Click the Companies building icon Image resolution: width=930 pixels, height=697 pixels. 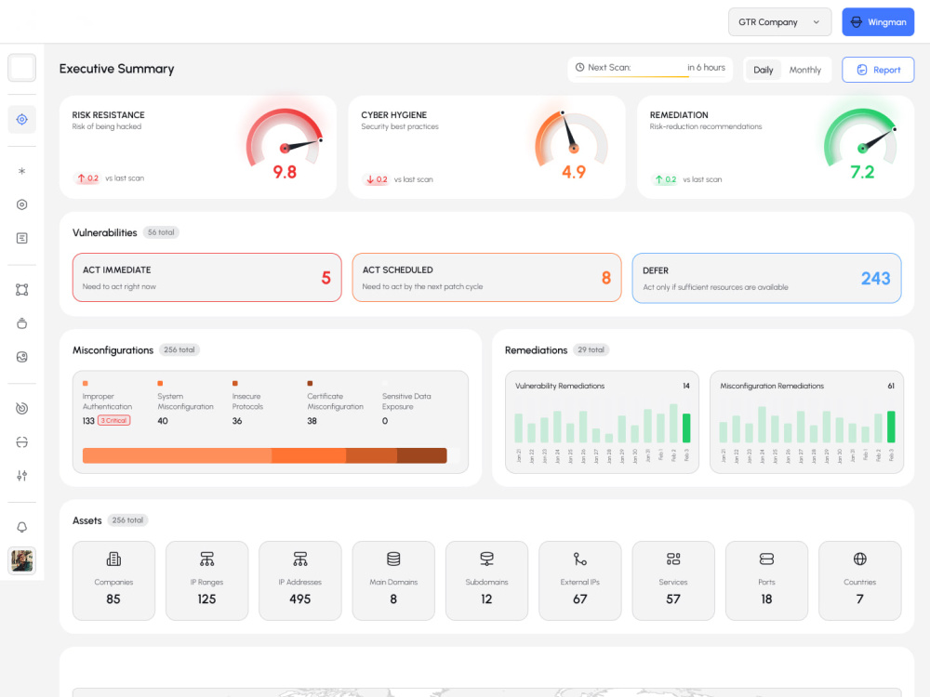[x=113, y=559]
